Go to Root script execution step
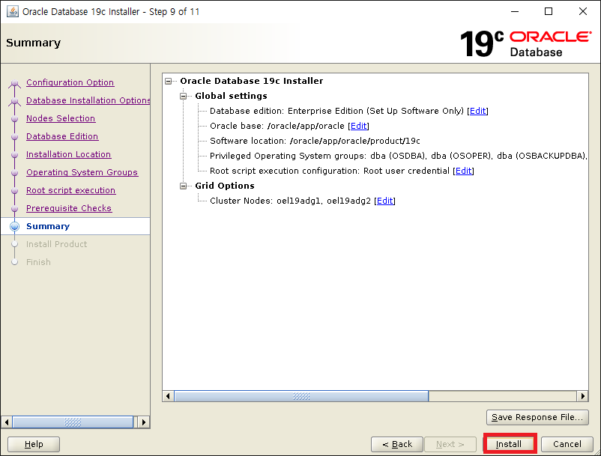The width and height of the screenshot is (601, 456). 71,190
